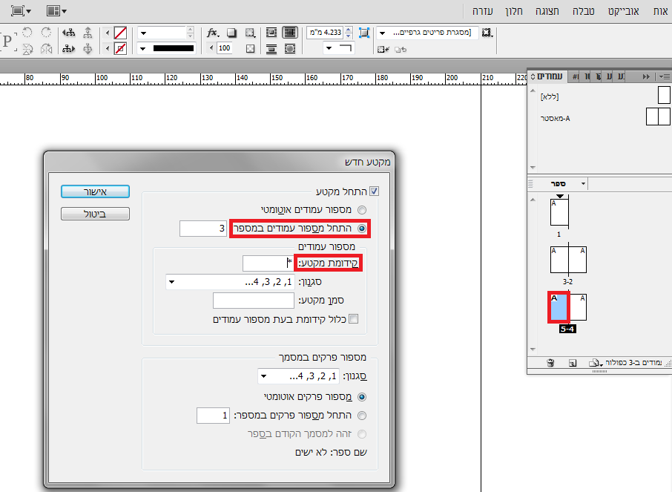The width and height of the screenshot is (672, 492).
Task: Open stroke style dropdown with black line
Action: coord(167,48)
